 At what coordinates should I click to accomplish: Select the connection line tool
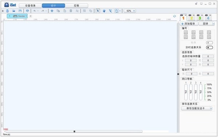click(x=110, y=11)
